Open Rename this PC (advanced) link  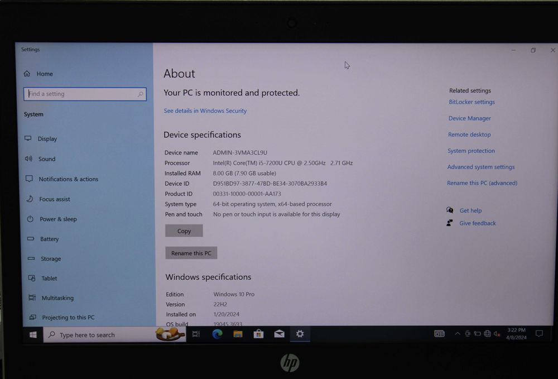click(482, 183)
